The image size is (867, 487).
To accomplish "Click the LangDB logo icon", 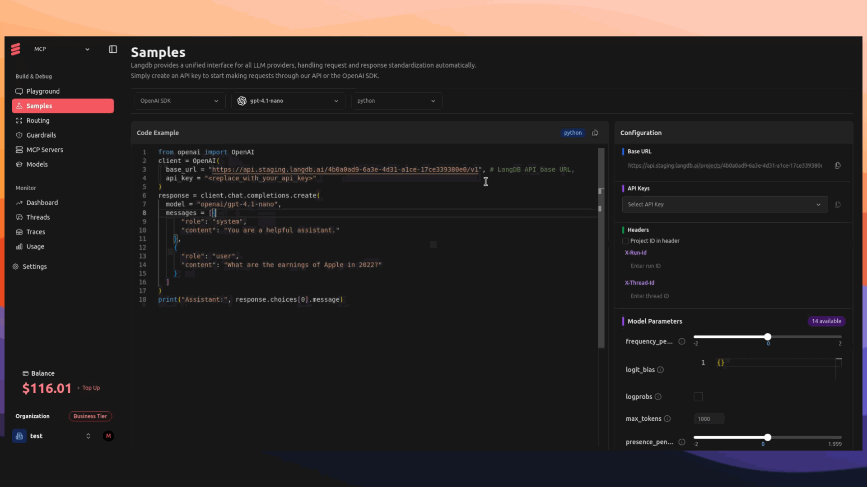I will (x=16, y=49).
